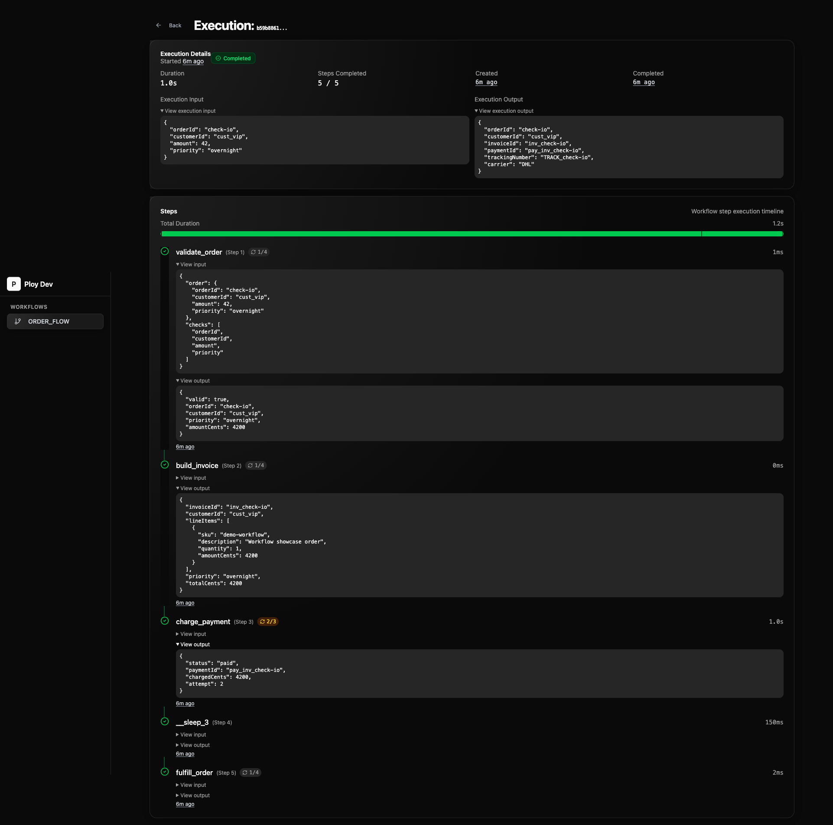833x825 pixels.
Task: Click the Ploy Dev avatar icon
Action: 13,284
